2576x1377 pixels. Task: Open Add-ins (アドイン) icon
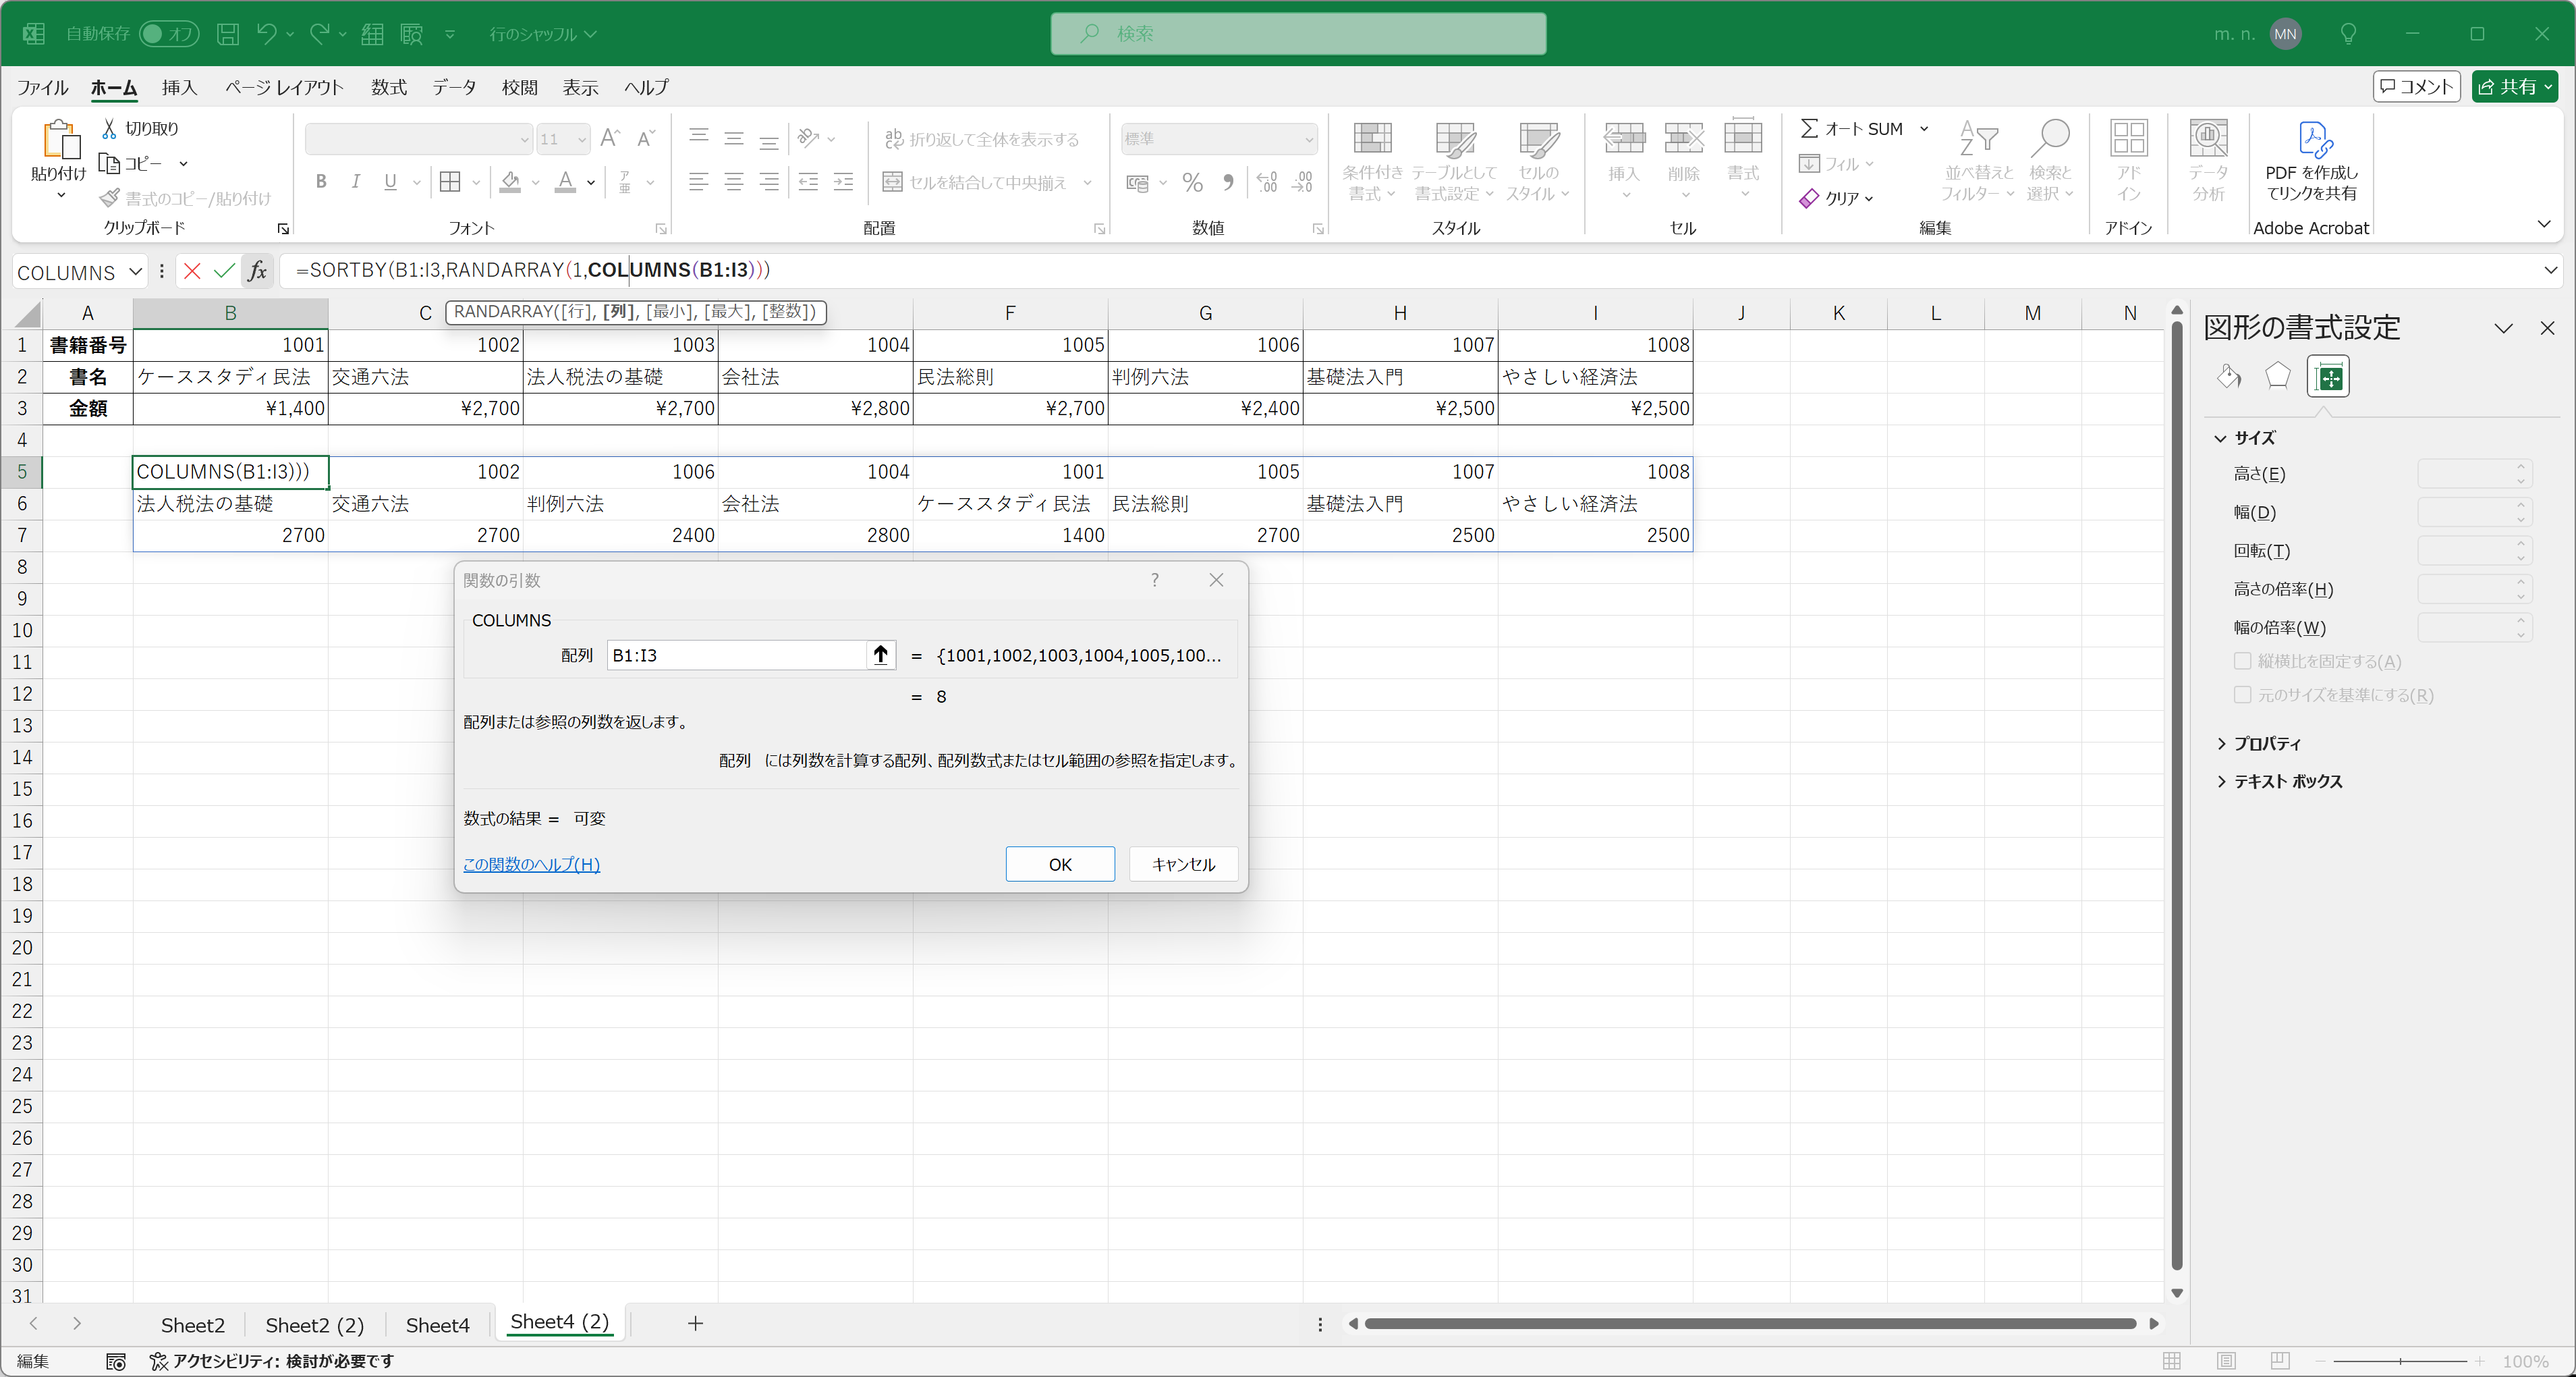[x=2128, y=139]
